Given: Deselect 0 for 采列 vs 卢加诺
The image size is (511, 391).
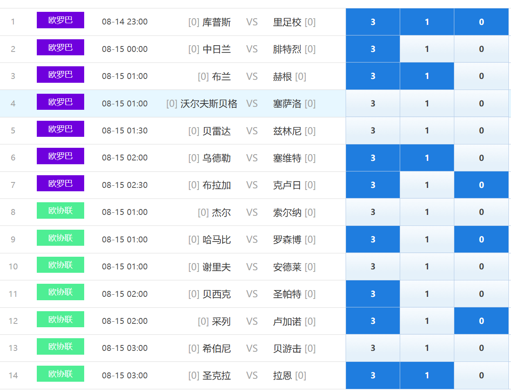Looking at the screenshot, I should click(x=481, y=321).
